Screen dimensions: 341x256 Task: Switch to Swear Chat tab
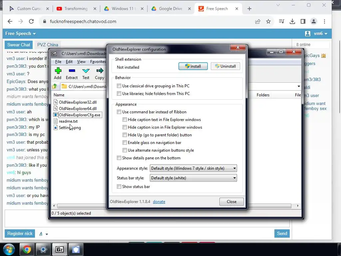tap(19, 45)
